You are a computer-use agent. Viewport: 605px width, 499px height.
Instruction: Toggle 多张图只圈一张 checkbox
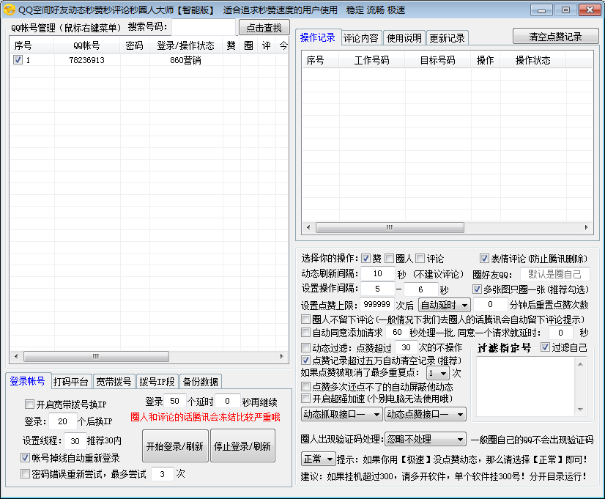[x=478, y=289]
